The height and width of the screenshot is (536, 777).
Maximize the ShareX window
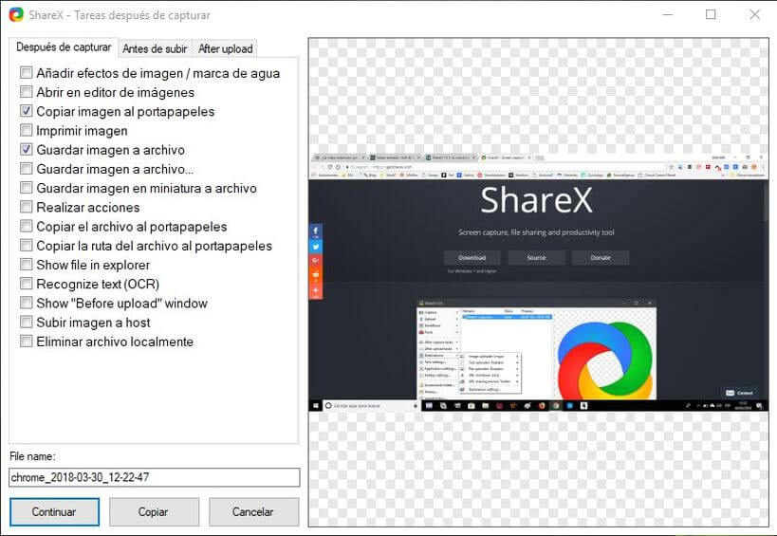(x=711, y=15)
